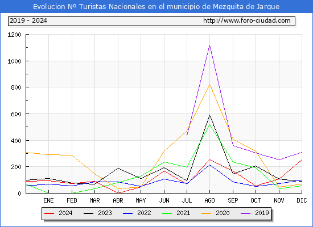313x227 pixels.
Task: Click the purple 2019 legend swatch
Action: 245,213
